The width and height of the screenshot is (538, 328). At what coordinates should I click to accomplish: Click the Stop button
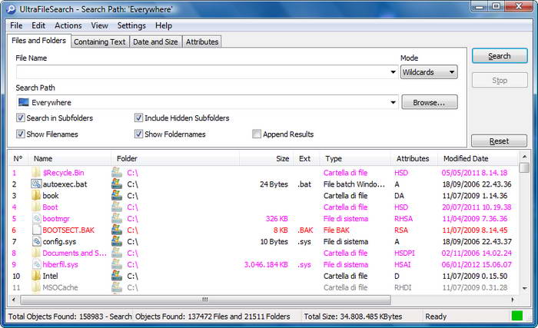[500, 81]
